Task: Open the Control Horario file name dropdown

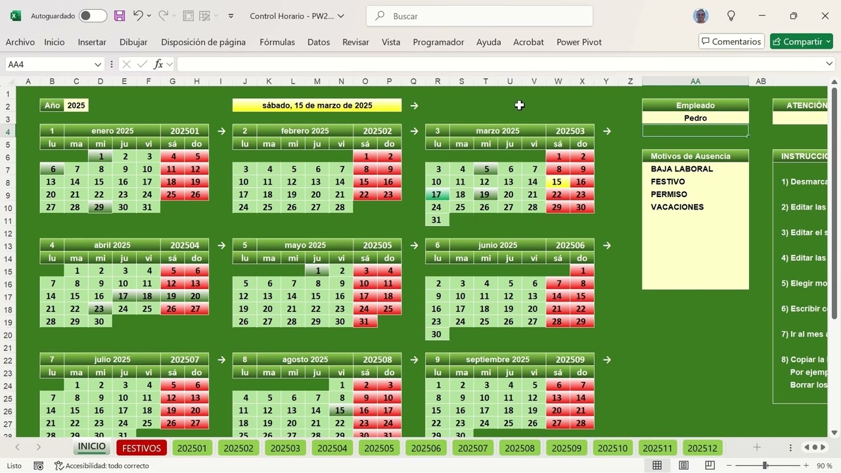Action: coord(340,16)
